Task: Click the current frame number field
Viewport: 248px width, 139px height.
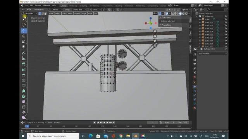Action: [x=153, y=122]
